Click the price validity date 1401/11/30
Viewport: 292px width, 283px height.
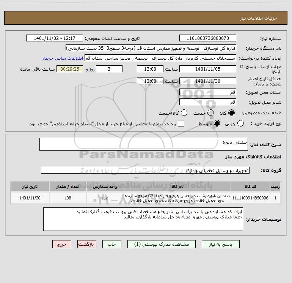point(208,81)
